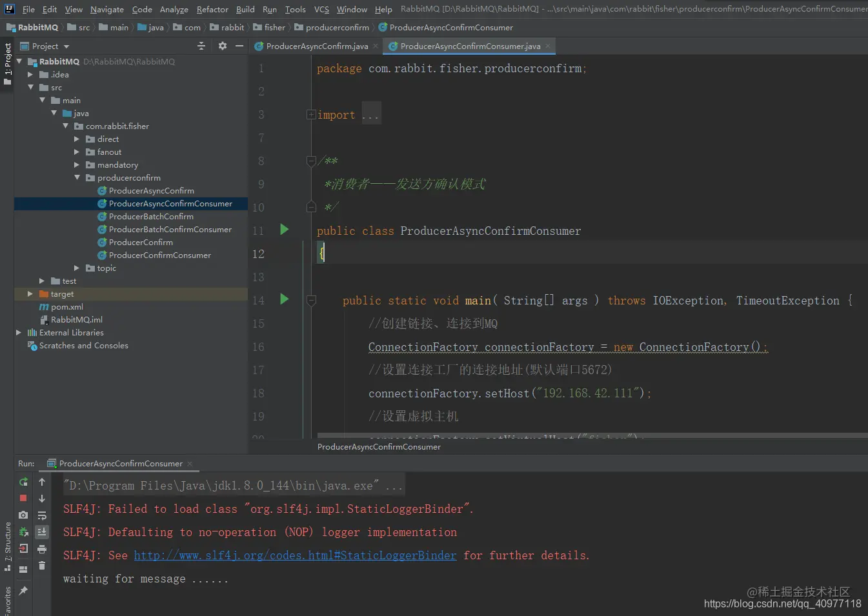
Task: Clear console with trash icon
Action: pyautogui.click(x=42, y=566)
